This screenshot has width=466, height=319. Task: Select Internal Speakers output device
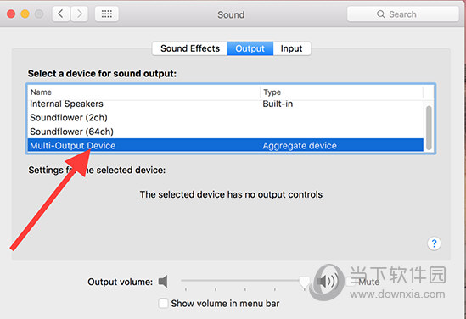[225, 104]
